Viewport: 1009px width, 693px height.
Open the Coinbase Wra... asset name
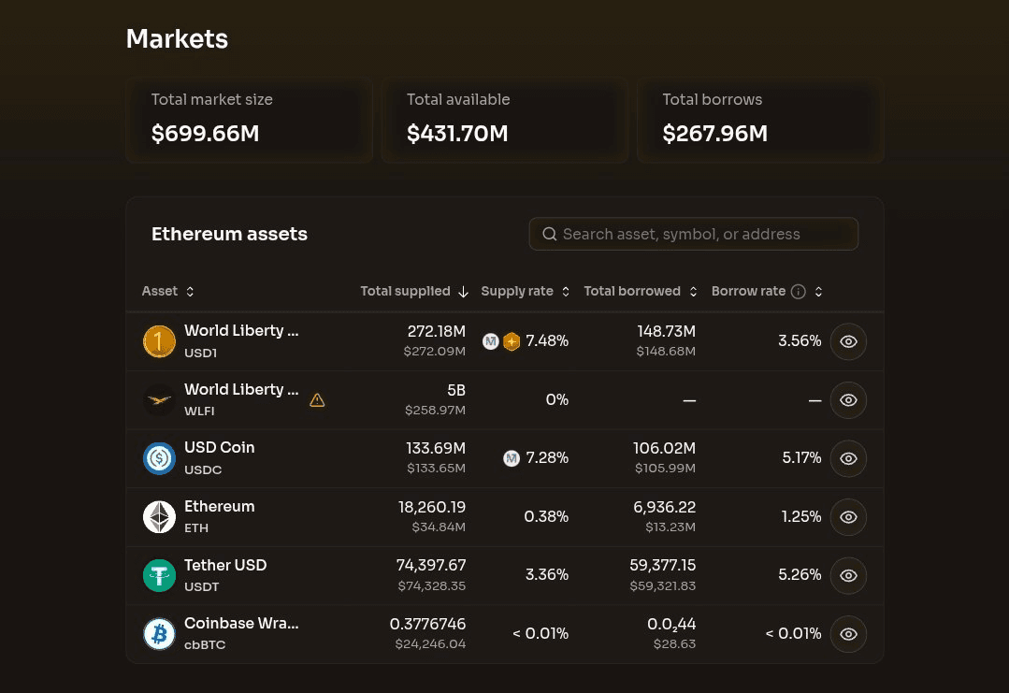coord(241,624)
